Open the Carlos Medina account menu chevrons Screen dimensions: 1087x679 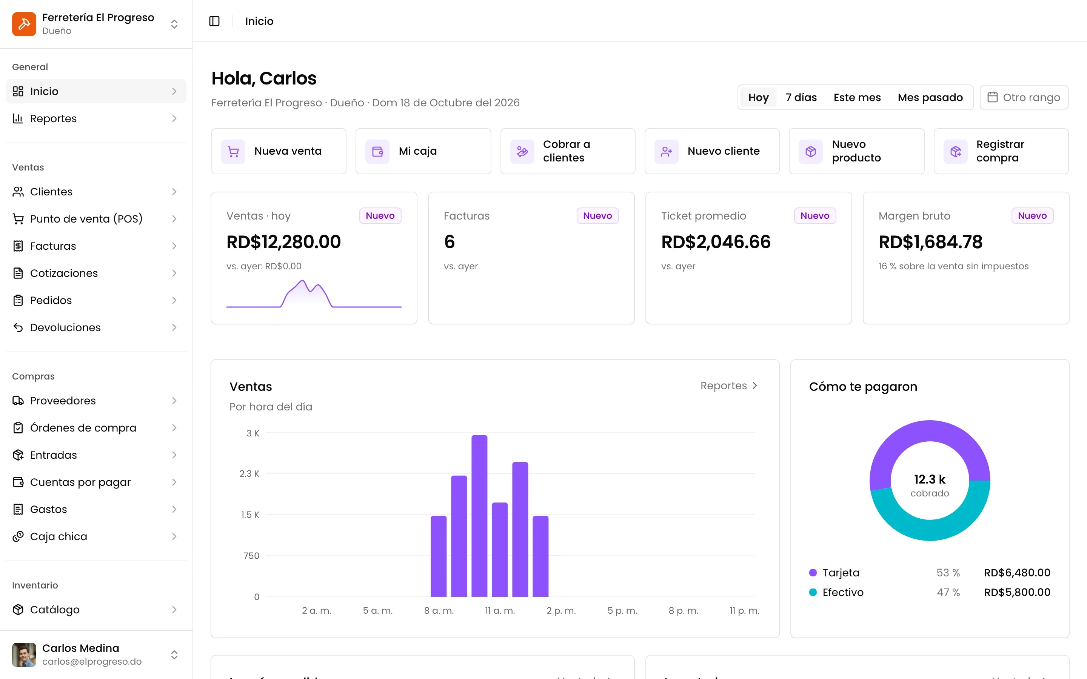click(174, 655)
